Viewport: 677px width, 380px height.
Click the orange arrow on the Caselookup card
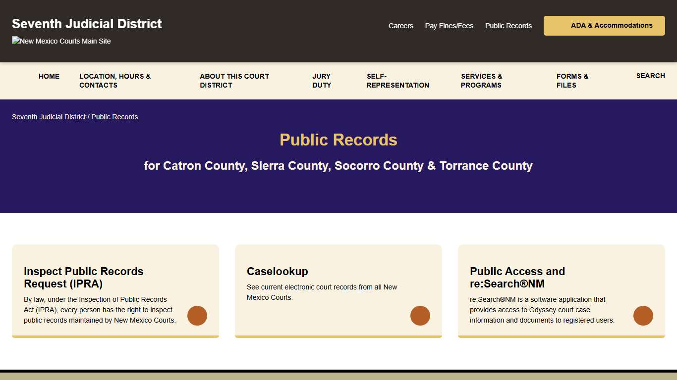click(x=420, y=316)
